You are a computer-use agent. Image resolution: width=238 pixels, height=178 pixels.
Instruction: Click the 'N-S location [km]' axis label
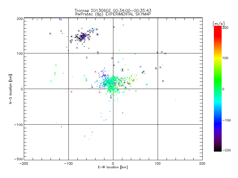click(x=10, y=89)
